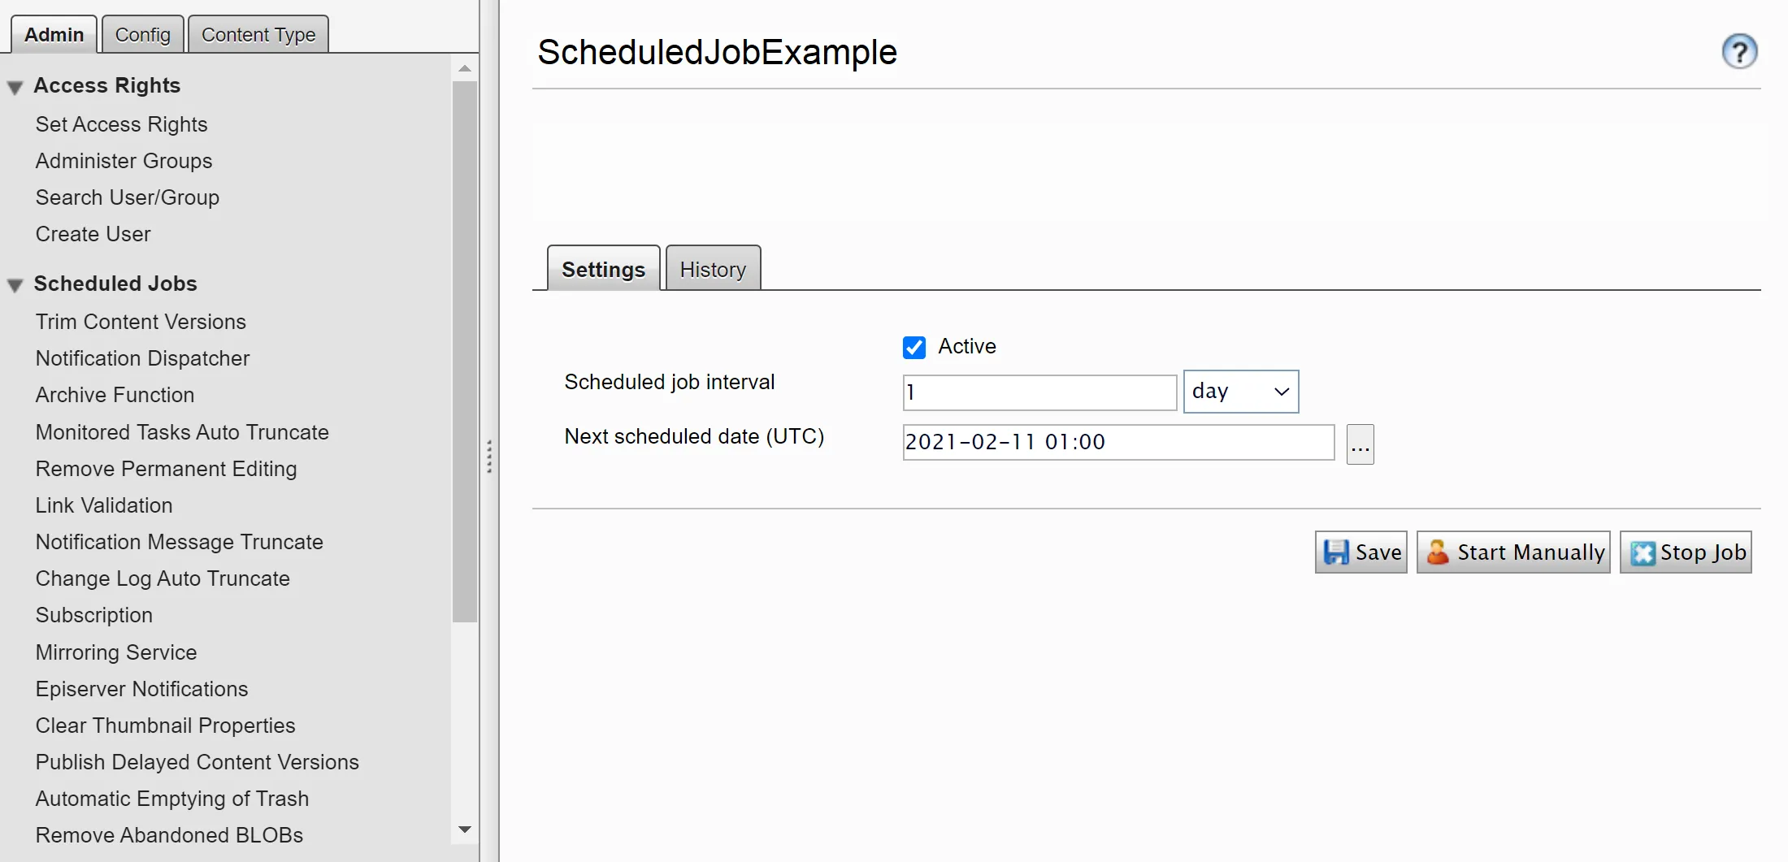1788x862 pixels.
Task: Click the Scheduled job interval number field
Action: pyautogui.click(x=1039, y=392)
